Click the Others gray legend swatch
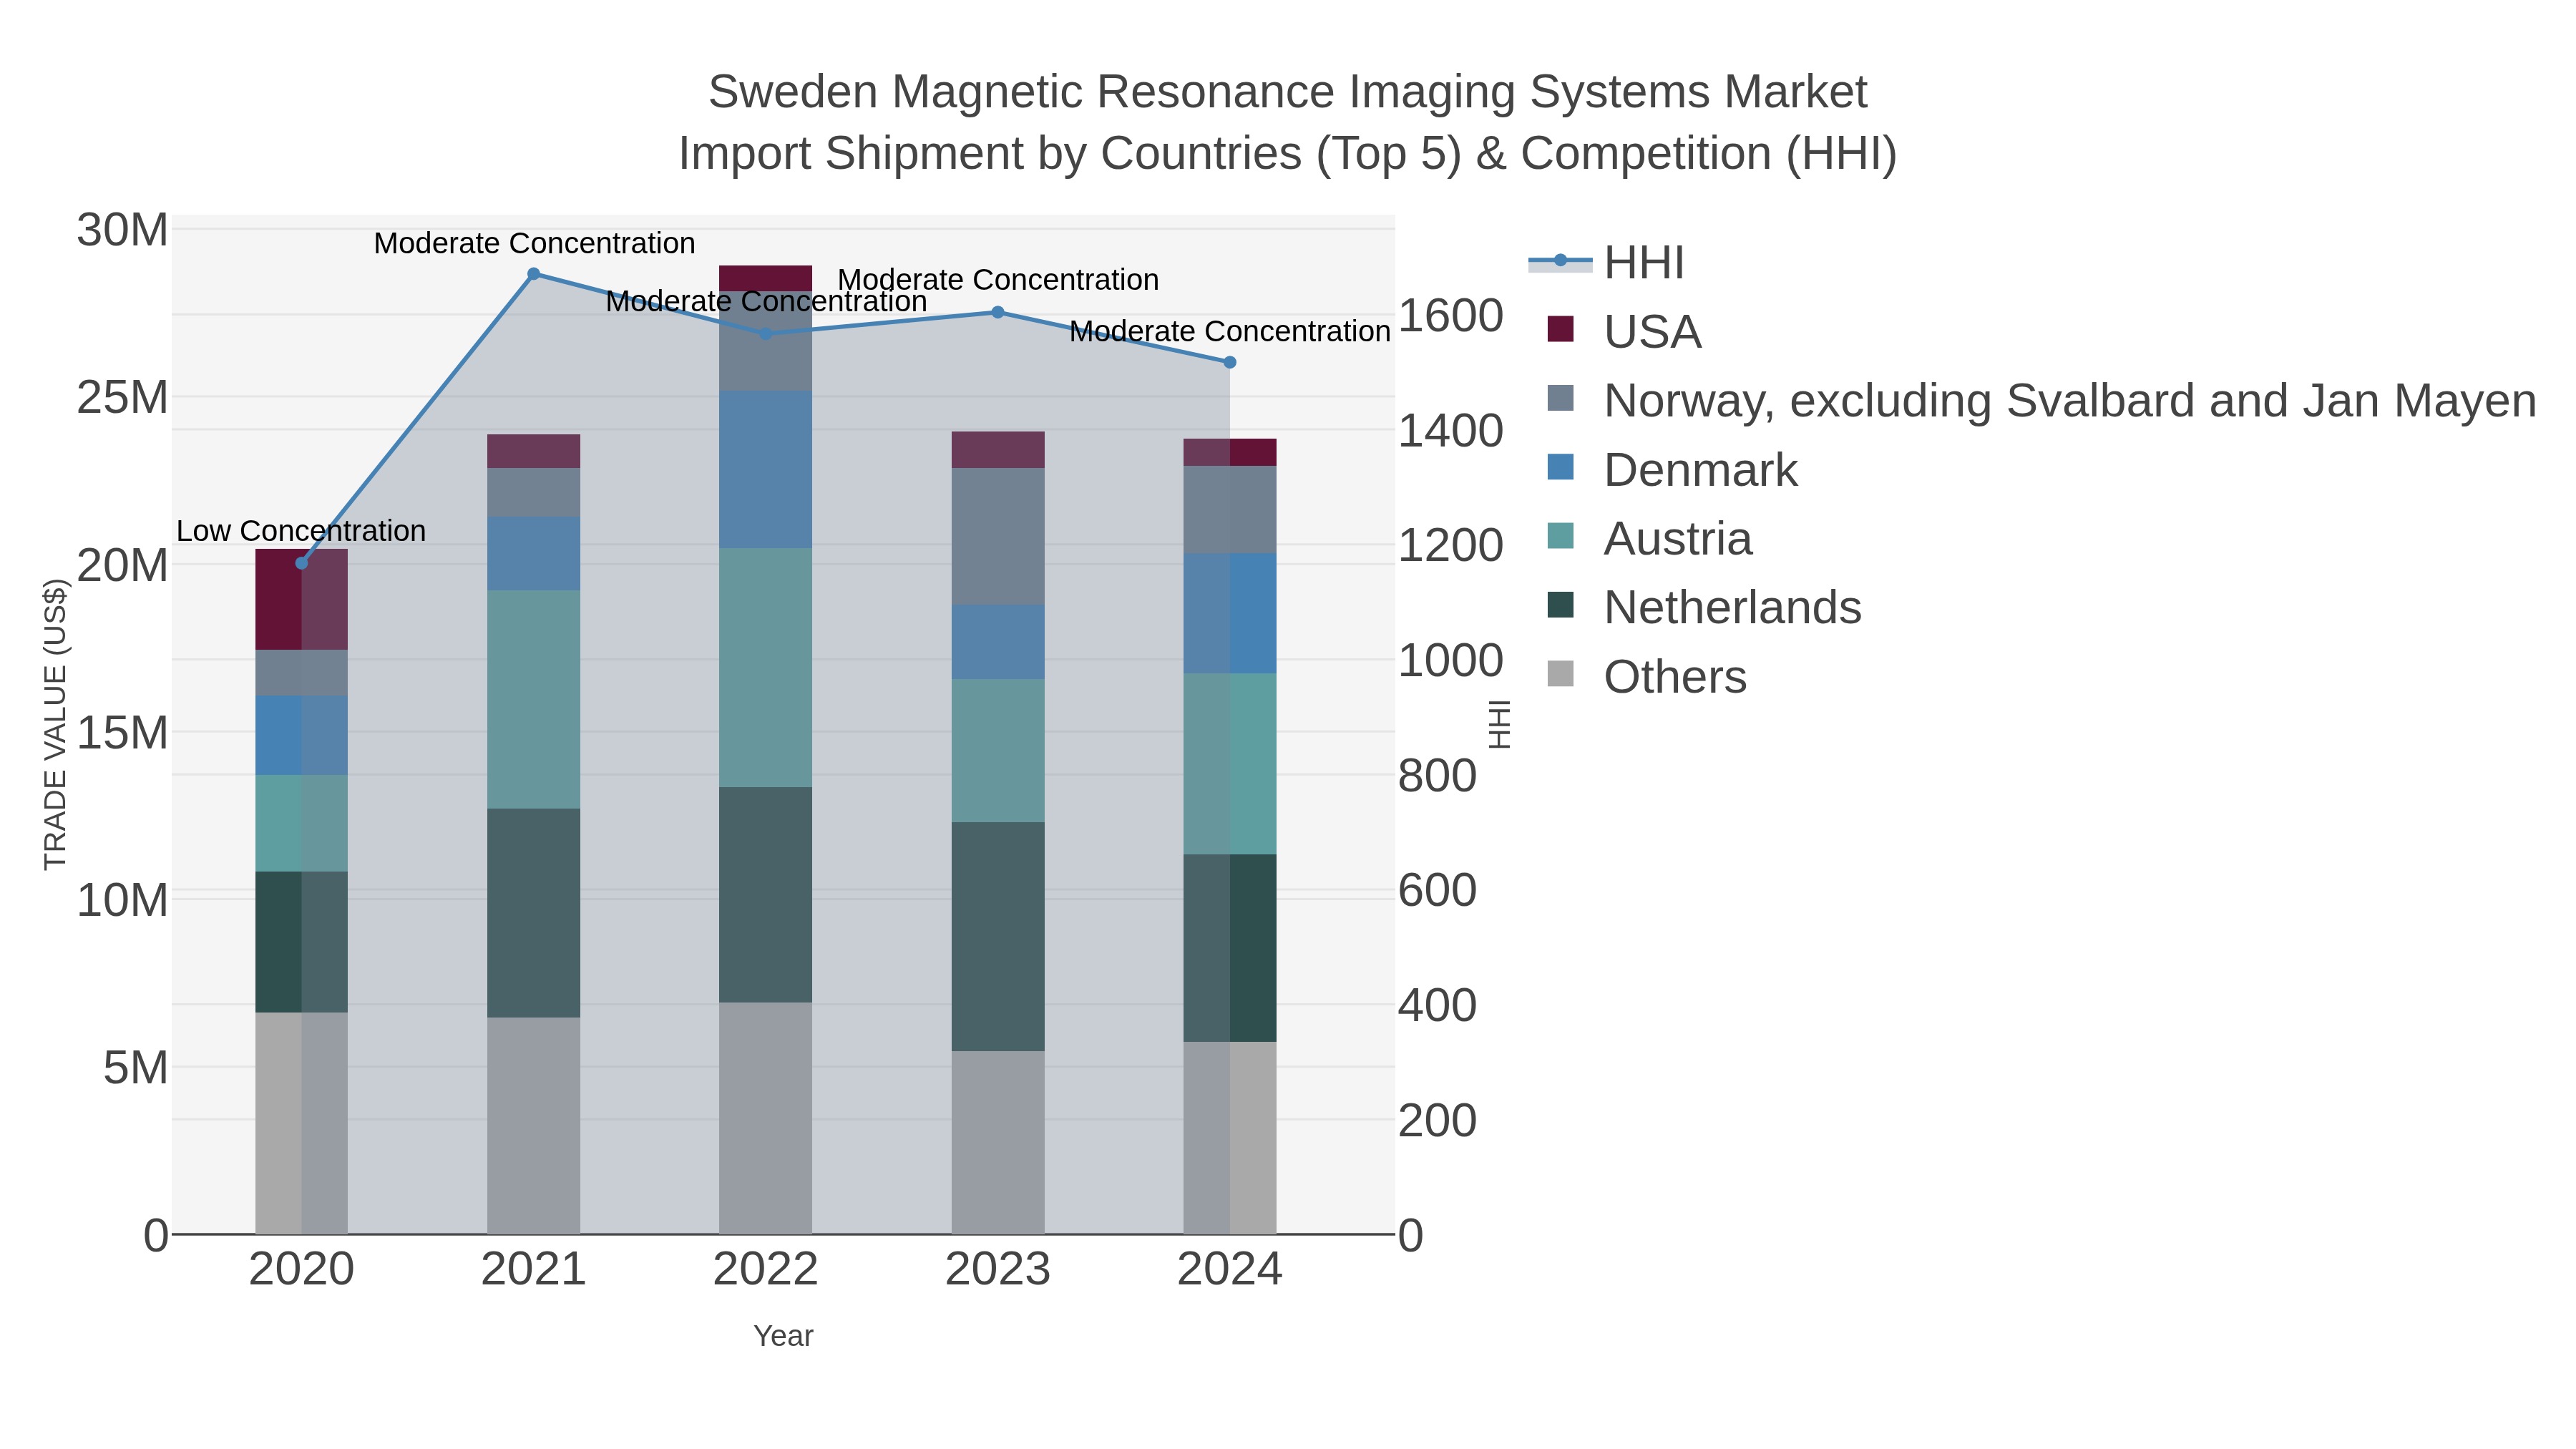 1560,674
